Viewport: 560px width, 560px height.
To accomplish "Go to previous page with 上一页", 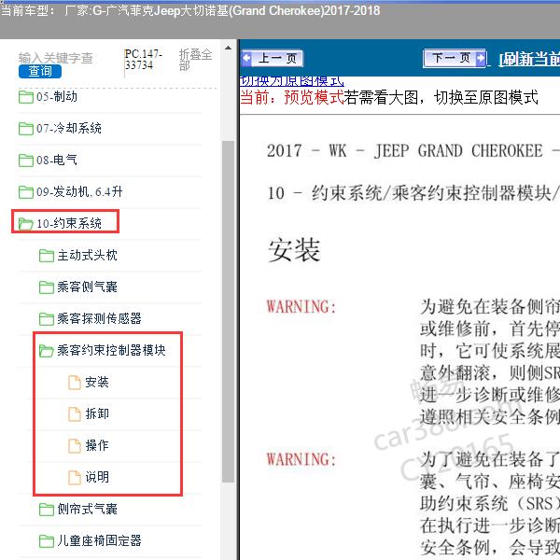I will (272, 58).
